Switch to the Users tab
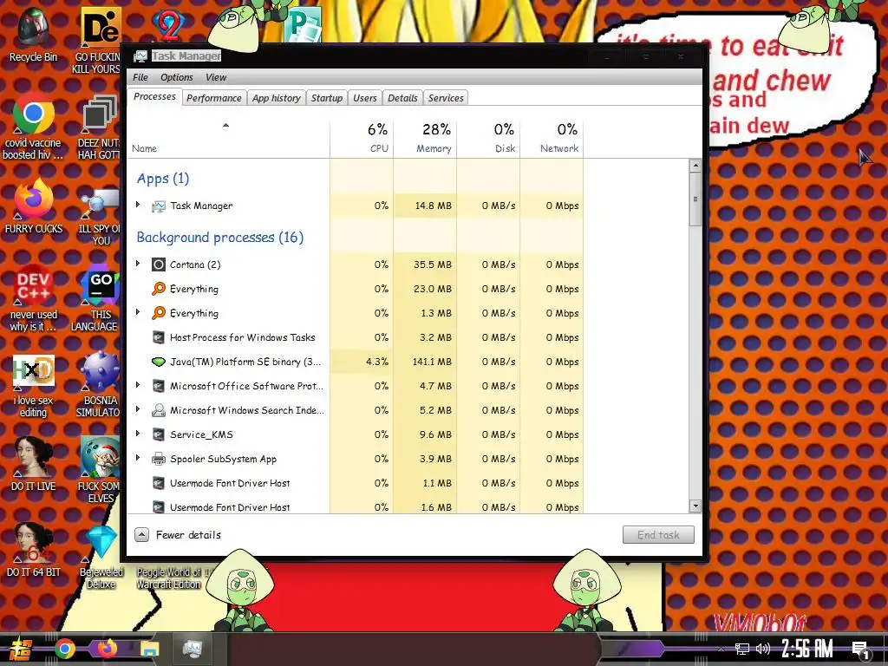Screen dimensions: 888x666 [365, 98]
